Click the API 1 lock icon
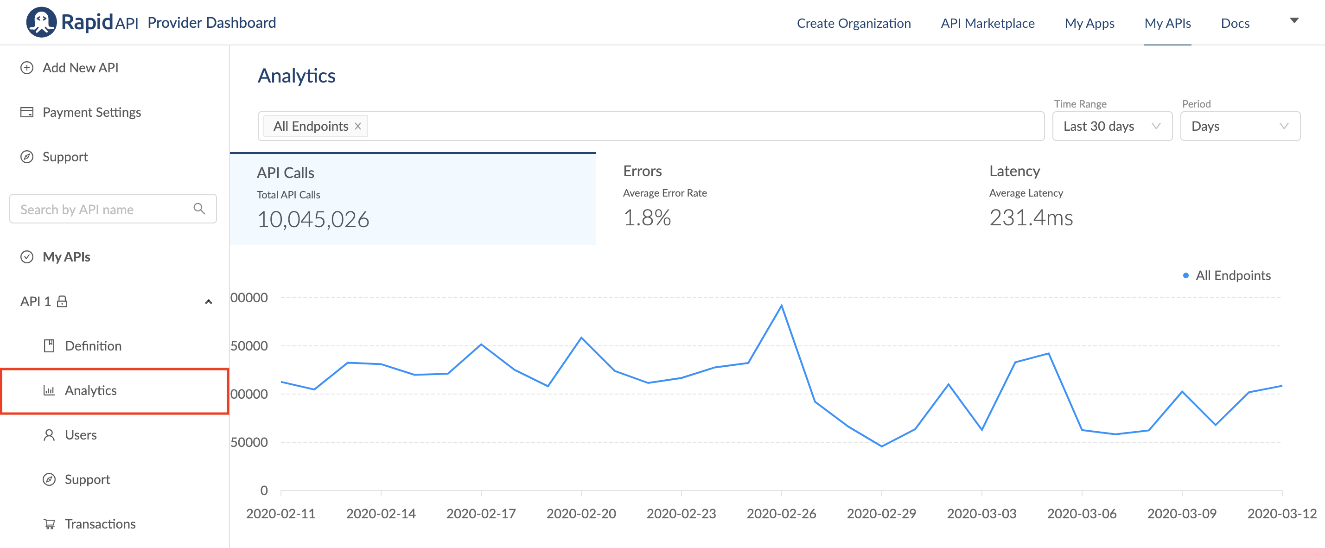This screenshot has width=1325, height=548. click(62, 301)
